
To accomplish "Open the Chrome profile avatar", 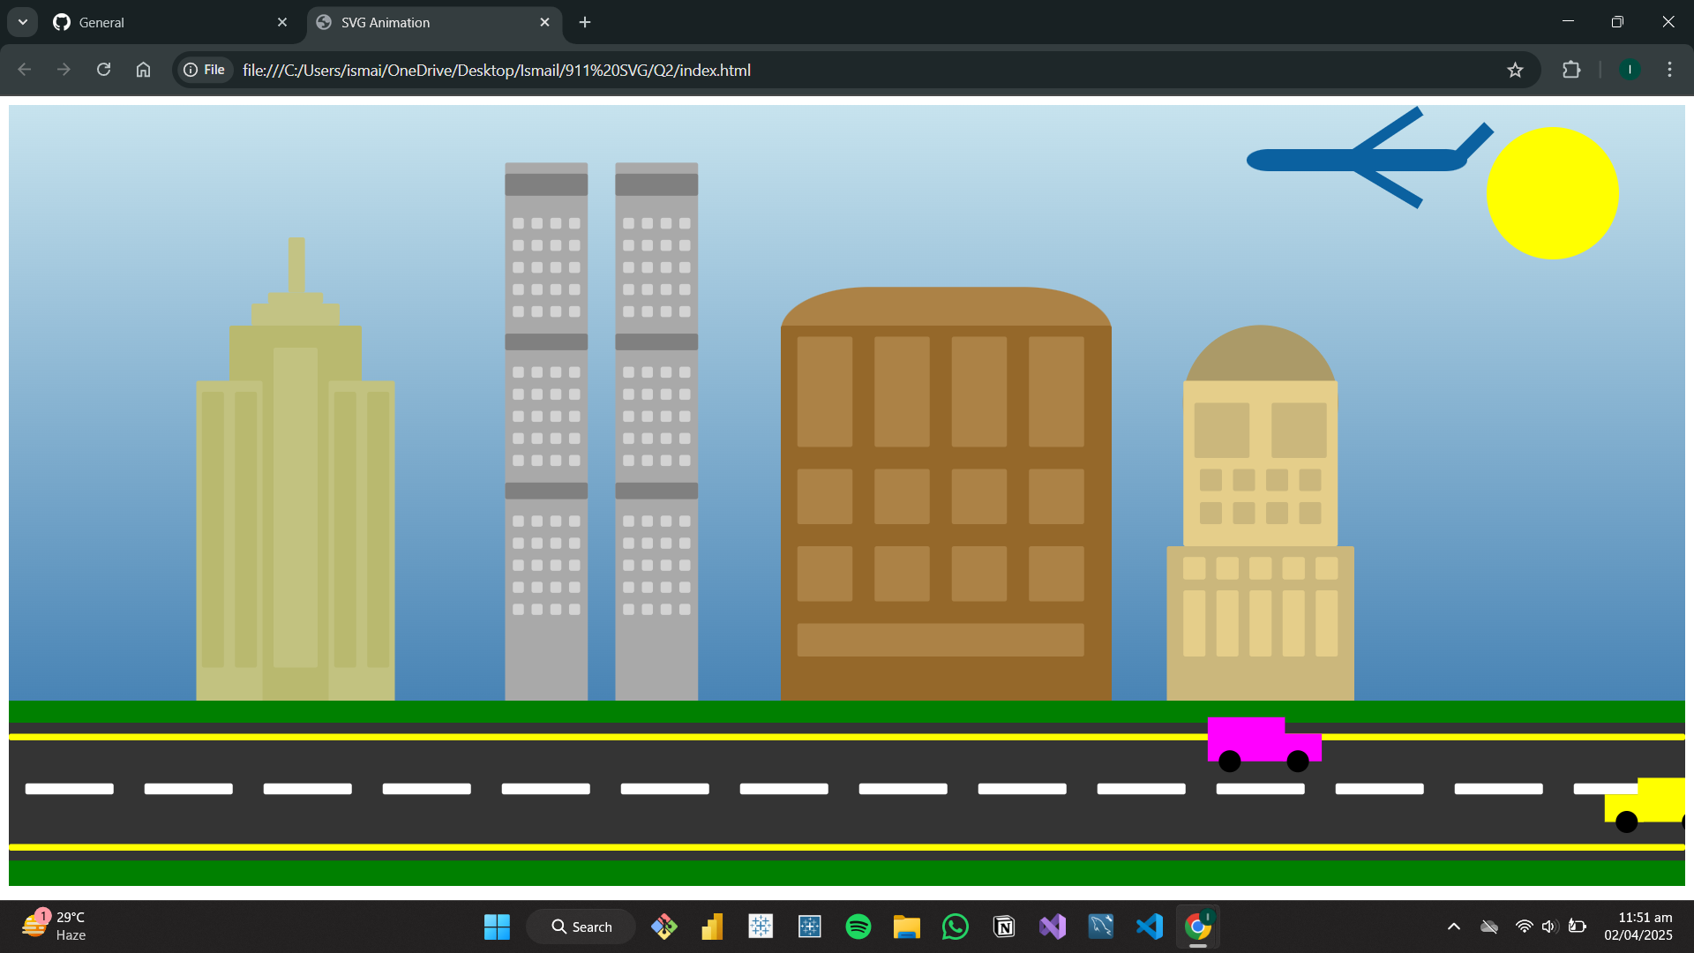I will point(1630,70).
